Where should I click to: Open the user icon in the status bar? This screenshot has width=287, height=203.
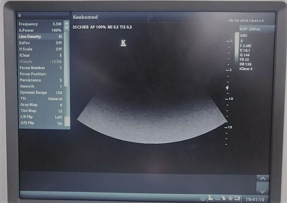pyautogui.click(x=210, y=198)
